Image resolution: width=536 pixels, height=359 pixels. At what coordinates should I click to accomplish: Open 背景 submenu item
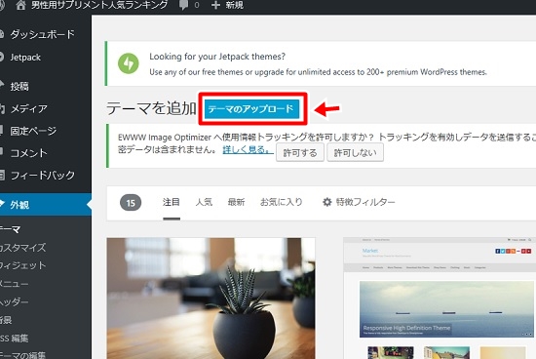click(6, 320)
